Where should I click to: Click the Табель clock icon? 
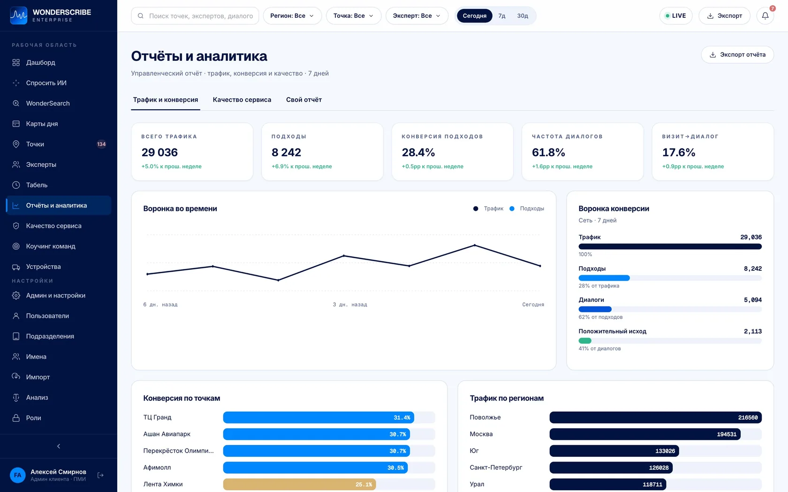coord(16,185)
